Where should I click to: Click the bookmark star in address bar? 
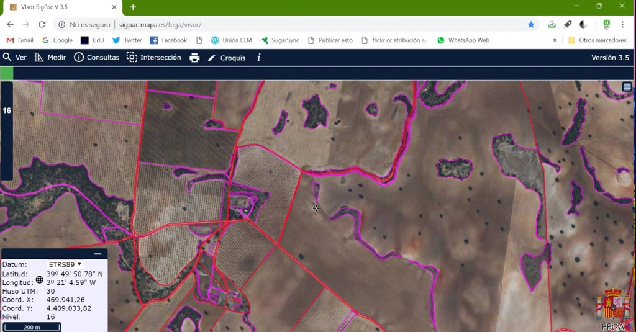point(531,25)
